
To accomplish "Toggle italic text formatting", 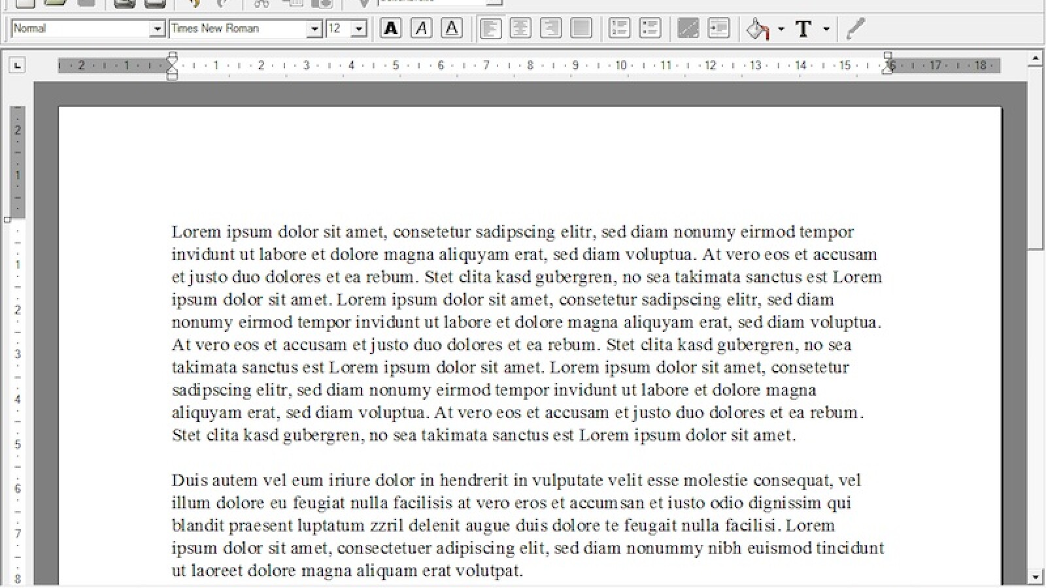I will tap(421, 29).
